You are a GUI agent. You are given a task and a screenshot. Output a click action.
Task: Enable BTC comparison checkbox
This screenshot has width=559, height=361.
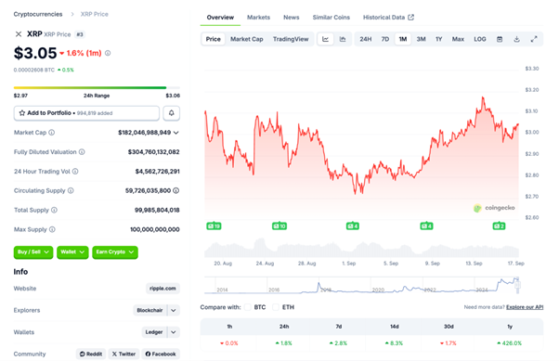click(x=248, y=307)
